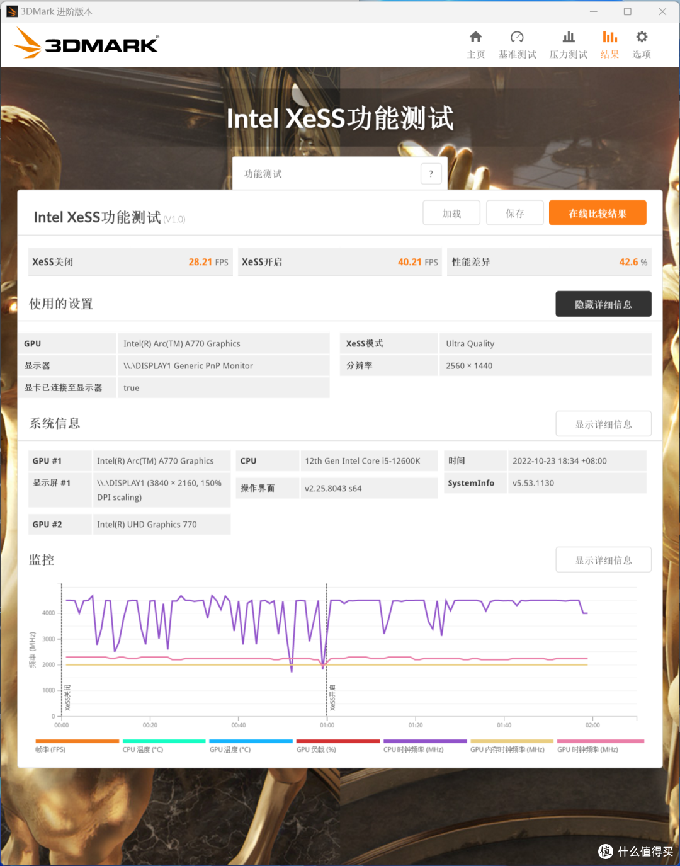
Task: Click the 3DMark logo in header
Action: click(86, 43)
